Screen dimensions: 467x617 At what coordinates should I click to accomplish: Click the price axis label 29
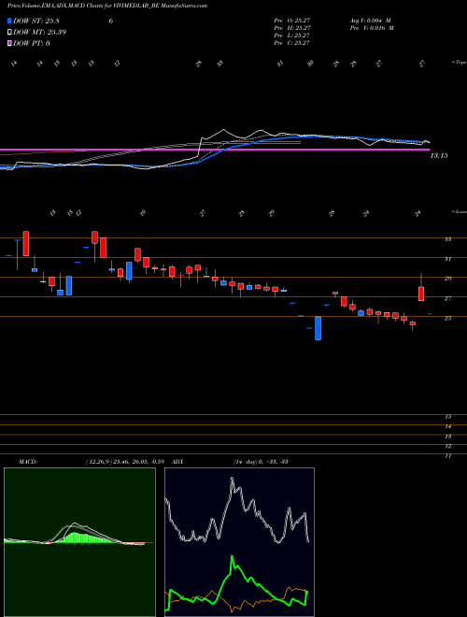(447, 279)
